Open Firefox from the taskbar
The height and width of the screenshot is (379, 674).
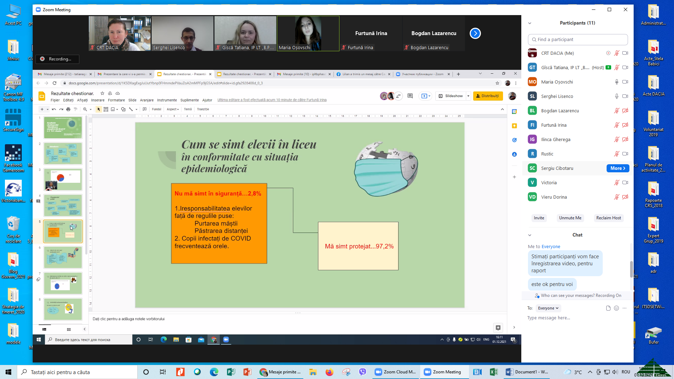pos(329,372)
